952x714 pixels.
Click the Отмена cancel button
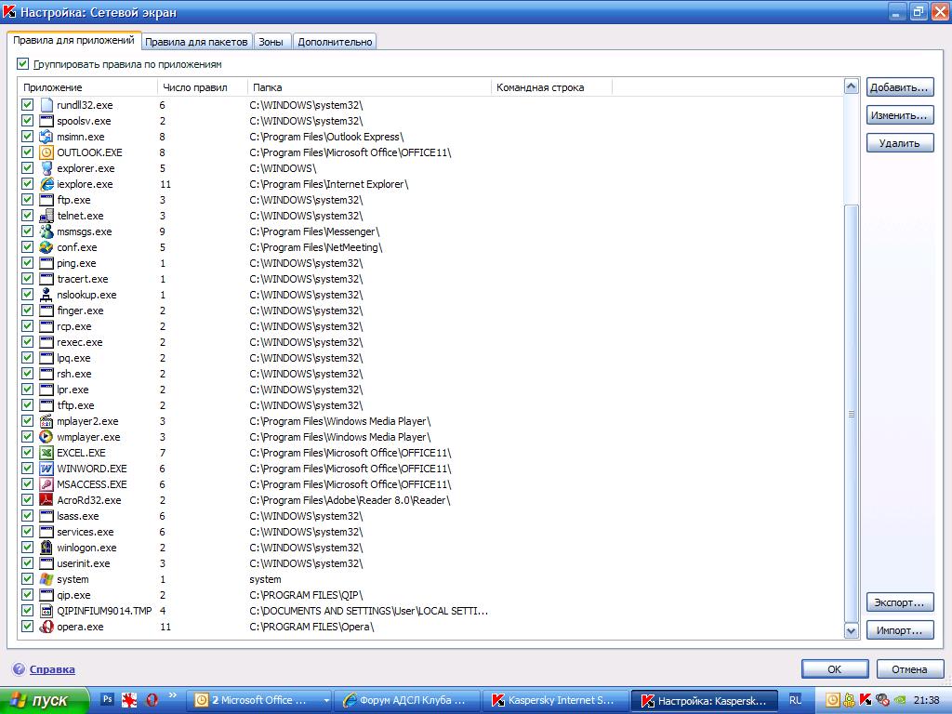point(909,669)
